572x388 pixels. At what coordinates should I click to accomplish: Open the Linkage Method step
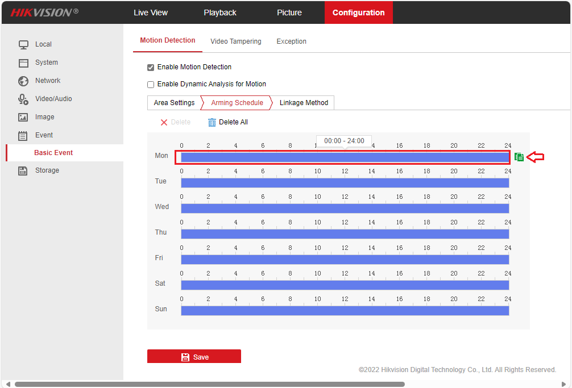[304, 103]
